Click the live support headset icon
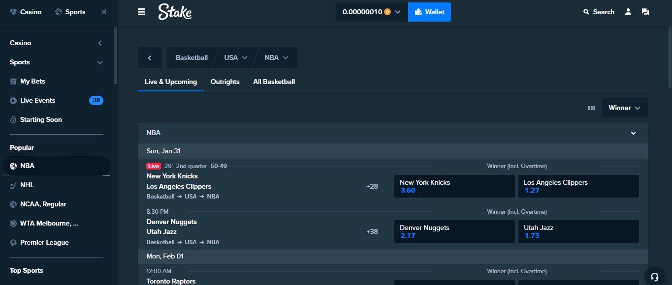672x285 pixels. tap(654, 277)
